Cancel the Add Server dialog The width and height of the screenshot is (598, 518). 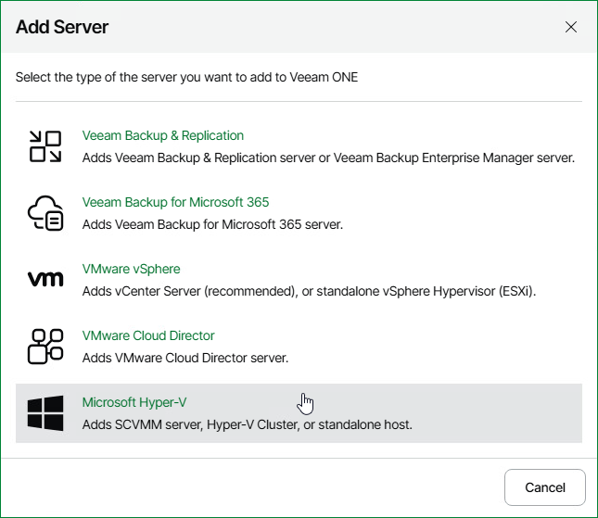pos(544,487)
